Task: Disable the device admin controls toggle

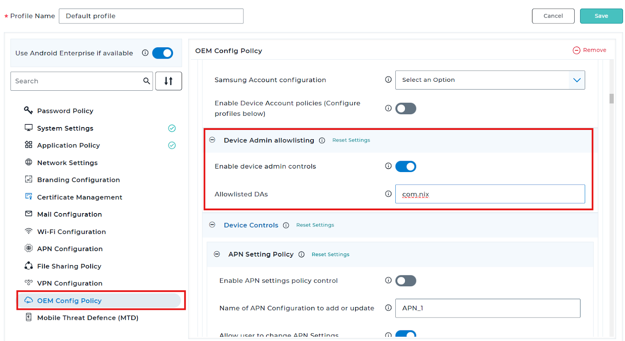Action: pos(405,167)
